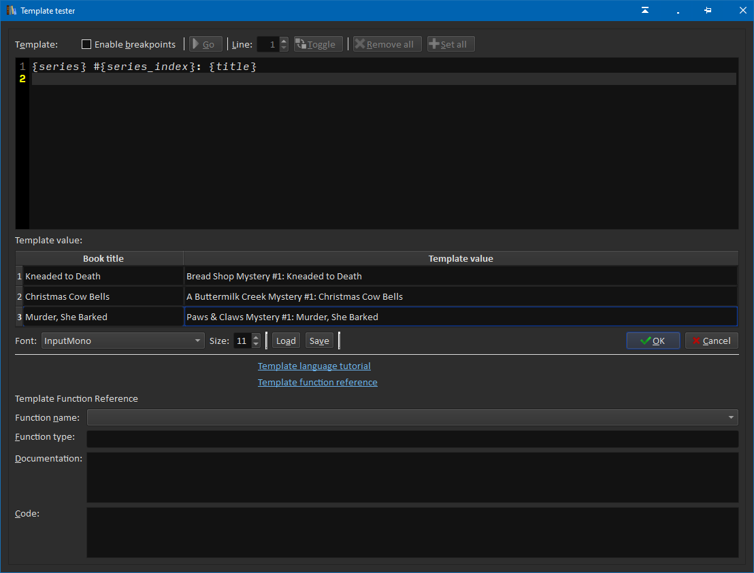Click the Function type field
The image size is (754, 573).
click(412, 439)
